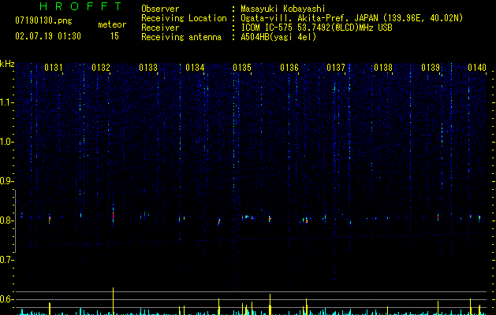Click the HROFFT title text

[x=80, y=6]
